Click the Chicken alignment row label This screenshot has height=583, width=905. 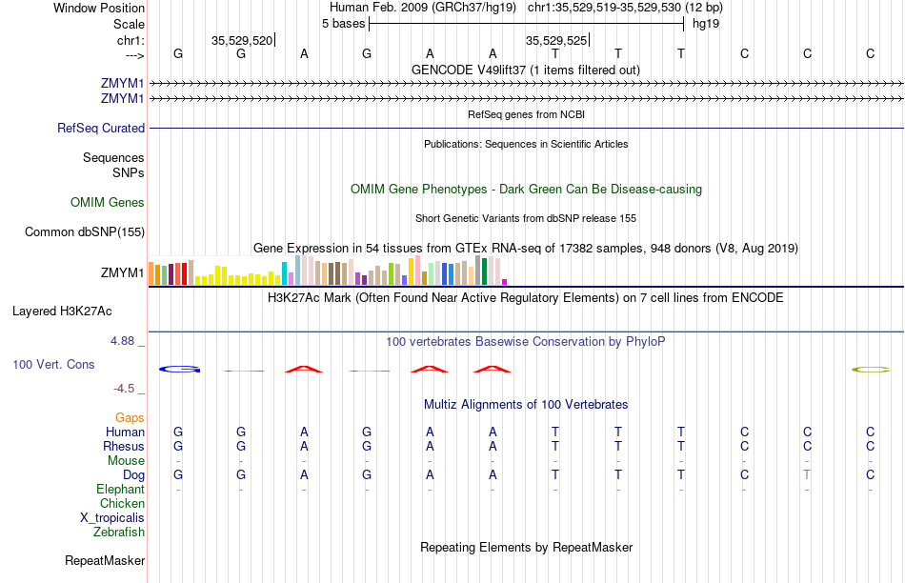pyautogui.click(x=122, y=503)
